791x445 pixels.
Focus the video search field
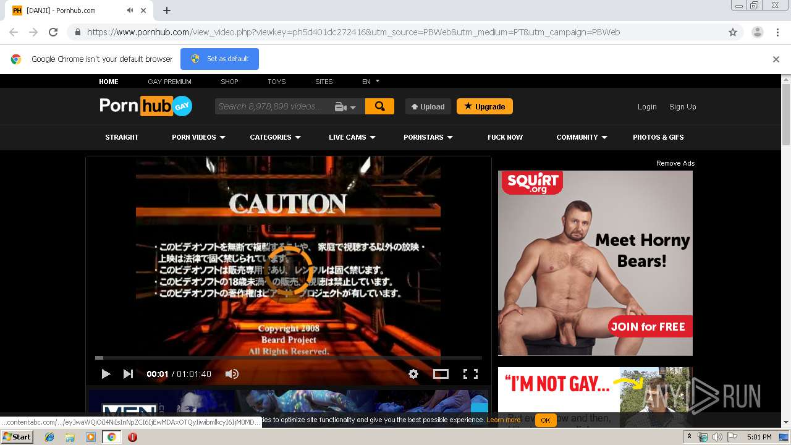click(272, 106)
